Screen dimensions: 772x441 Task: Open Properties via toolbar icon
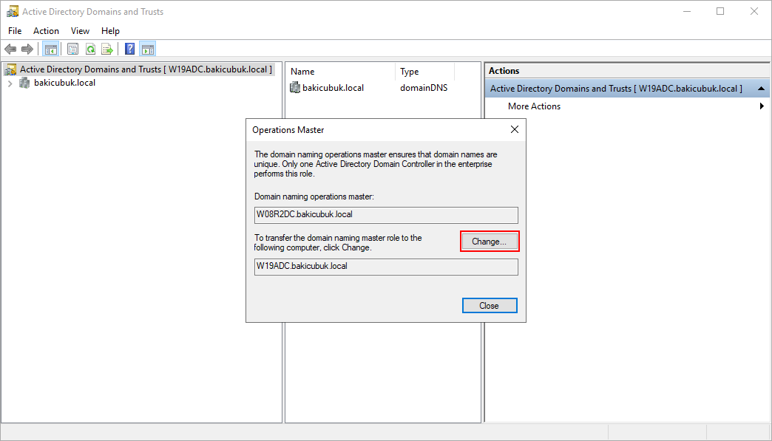[73, 49]
